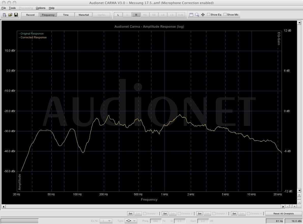The image size is (303, 224).
Task: Click vertical zoom minus button
Action: coord(299,202)
